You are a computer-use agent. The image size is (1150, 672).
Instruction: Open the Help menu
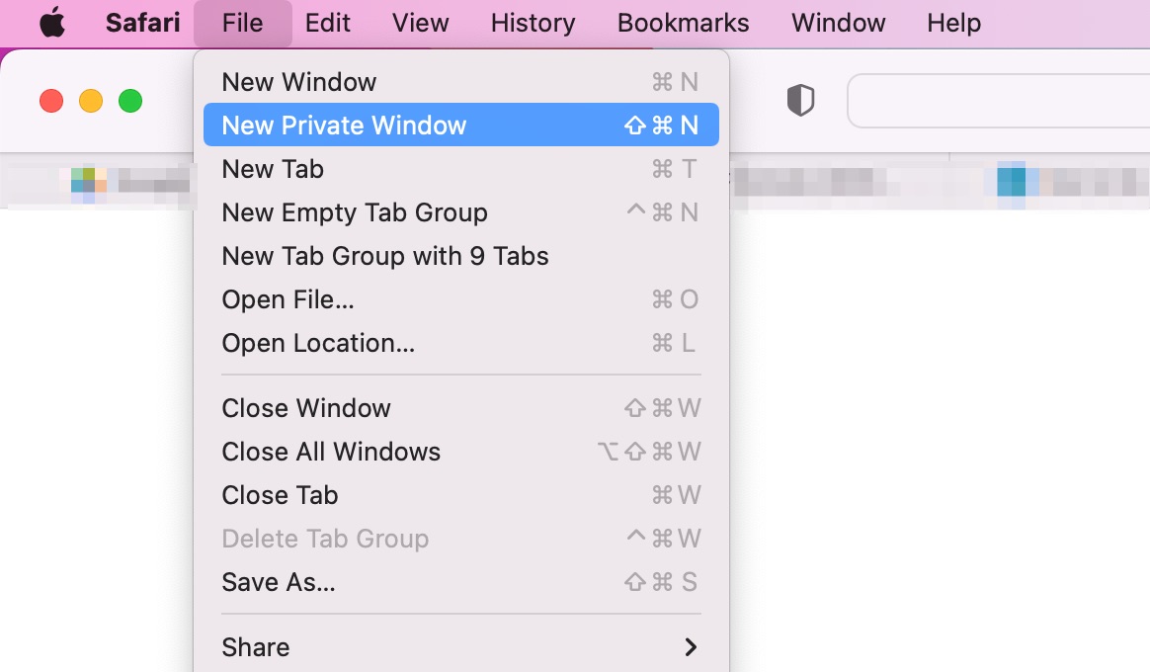953,23
